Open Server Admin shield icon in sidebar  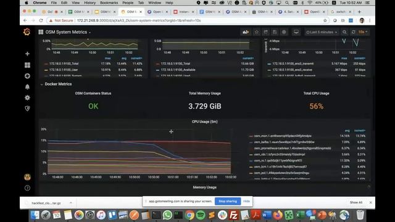point(27,109)
